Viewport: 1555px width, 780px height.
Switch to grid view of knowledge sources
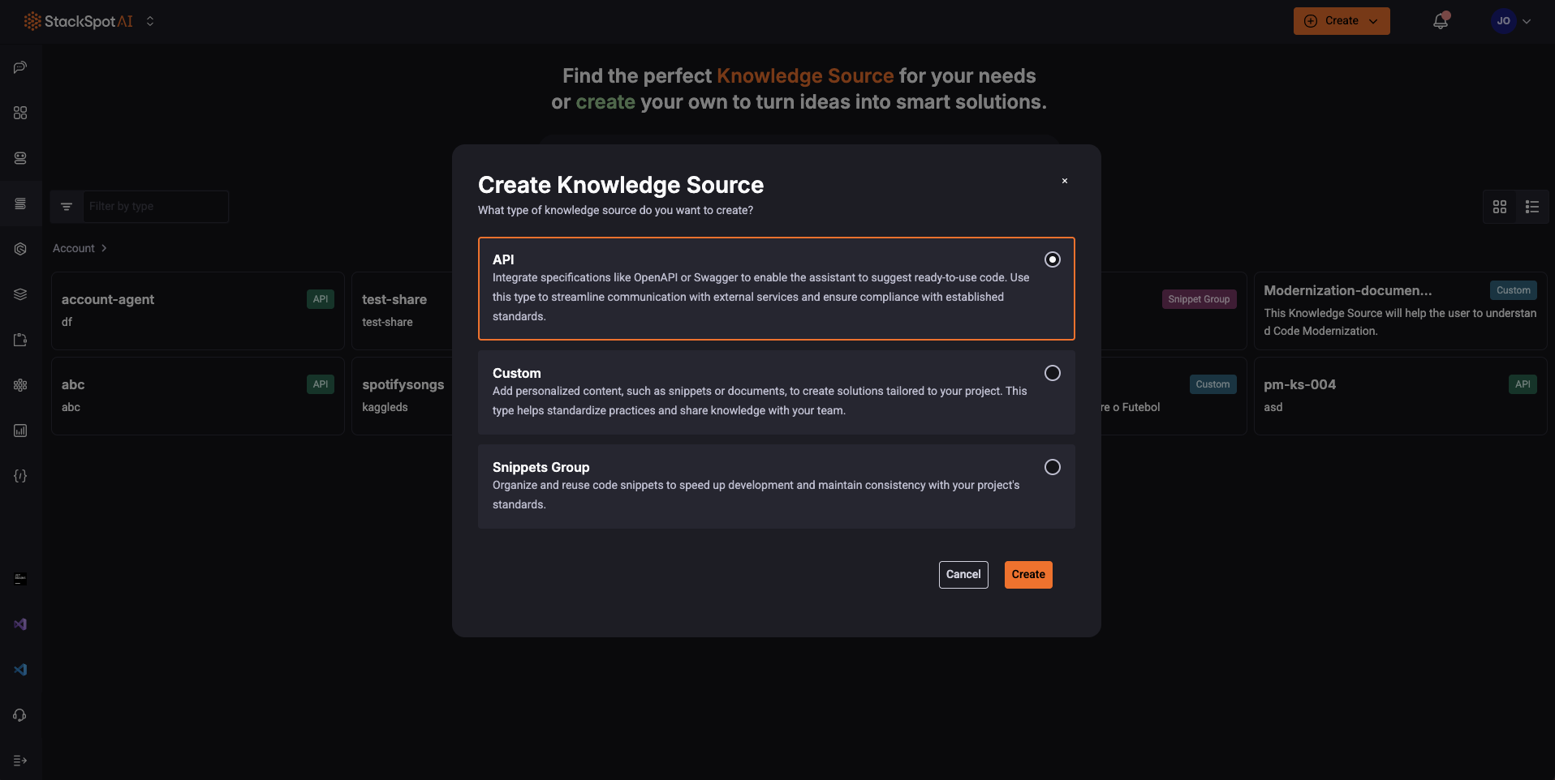coord(1499,207)
